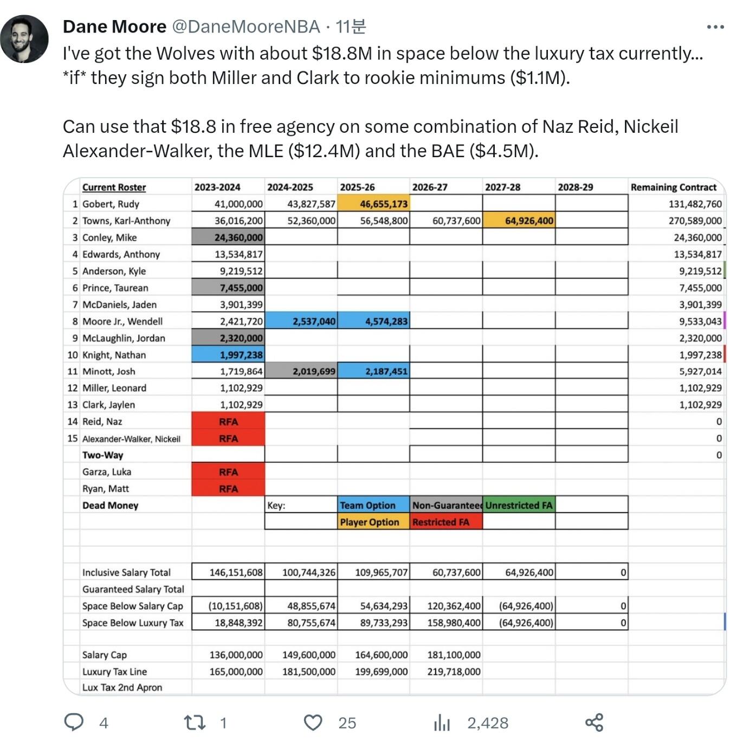This screenshot has width=737, height=742.
Task: Click the like count number 25
Action: pos(347,723)
